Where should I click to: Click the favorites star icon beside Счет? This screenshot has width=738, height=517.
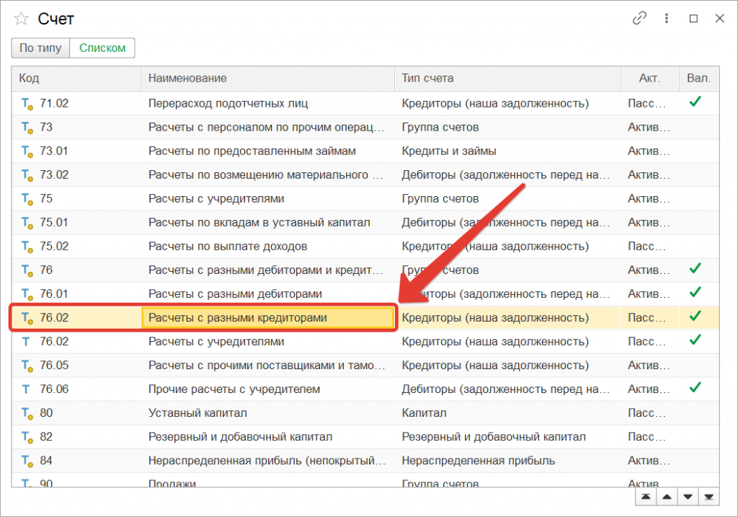(21, 19)
